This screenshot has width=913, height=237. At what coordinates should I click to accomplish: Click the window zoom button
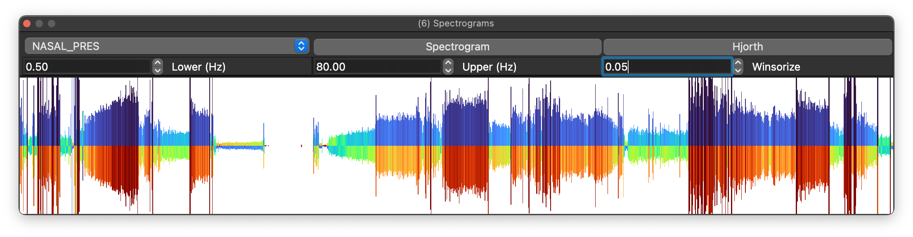(x=52, y=24)
